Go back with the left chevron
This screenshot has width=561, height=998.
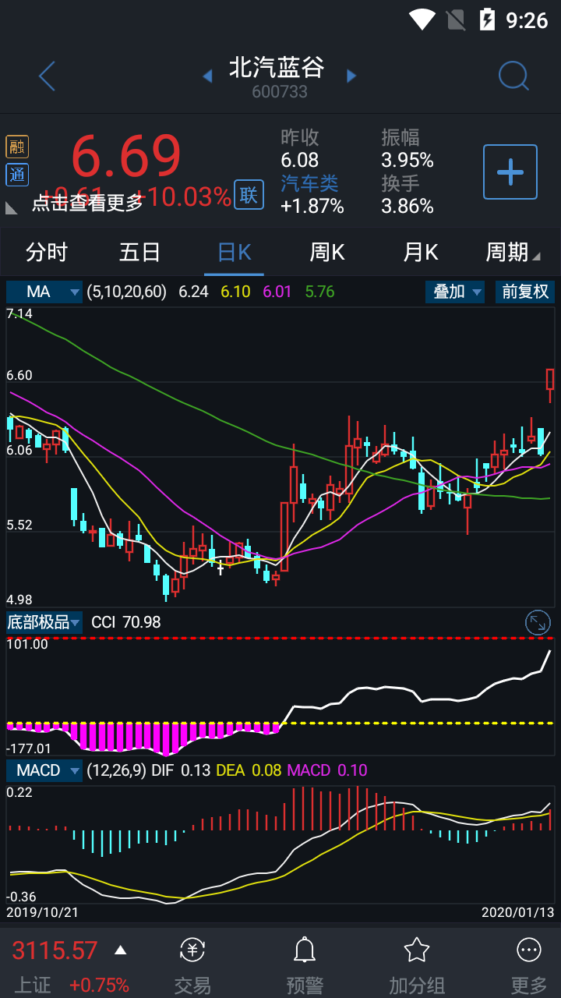point(47,76)
